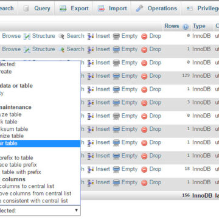
Task: Click the 129 rows count value
Action: [x=186, y=76]
